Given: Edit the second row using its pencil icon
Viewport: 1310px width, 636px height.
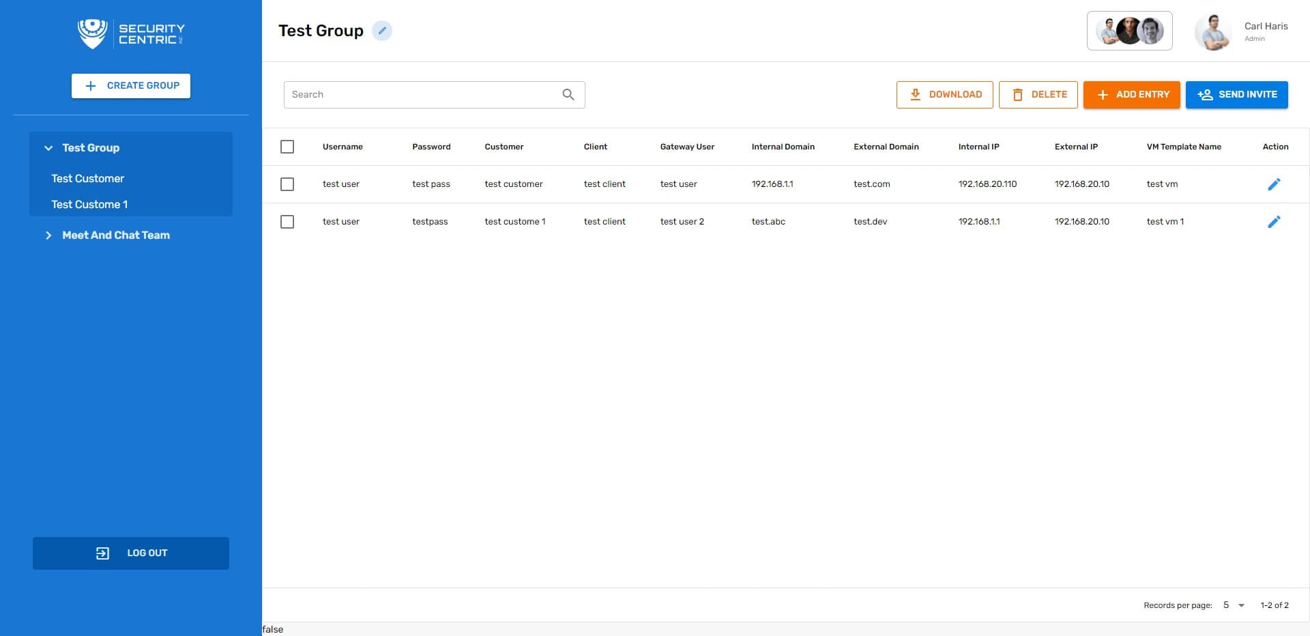Looking at the screenshot, I should click(1273, 222).
